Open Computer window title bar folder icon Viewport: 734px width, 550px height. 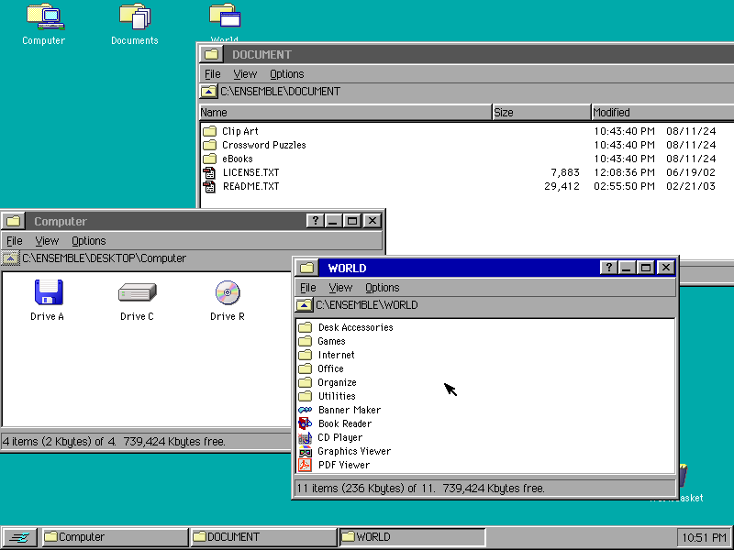(13, 221)
